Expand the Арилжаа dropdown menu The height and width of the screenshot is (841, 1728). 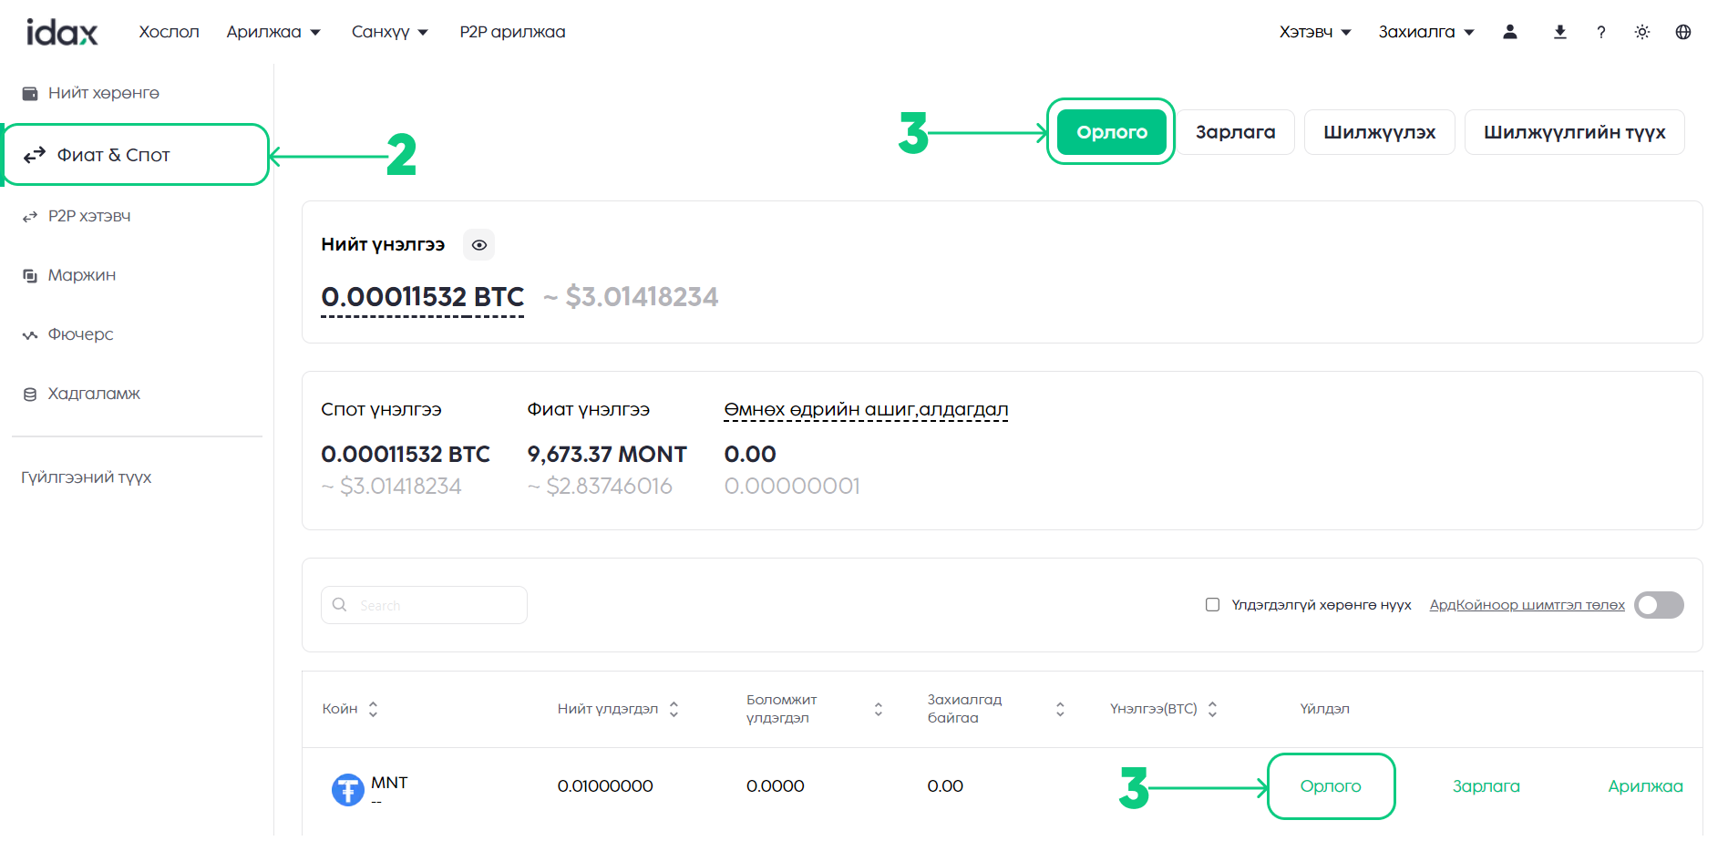[x=273, y=32]
